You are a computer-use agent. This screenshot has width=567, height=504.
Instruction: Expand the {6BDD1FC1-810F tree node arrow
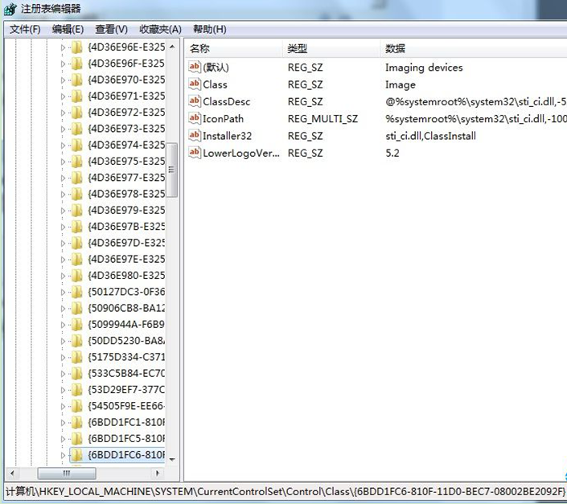click(64, 423)
